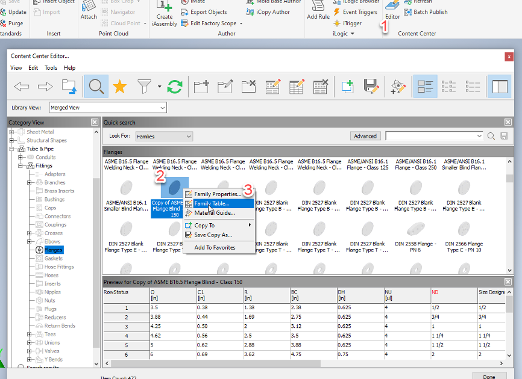This screenshot has width=522, height=379.
Task: Click the Advanced search button
Action: point(365,135)
